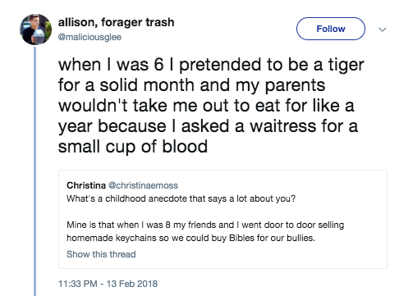Visit the @christinaemoss handle

click(144, 185)
